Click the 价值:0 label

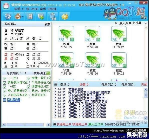pos(84,85)
